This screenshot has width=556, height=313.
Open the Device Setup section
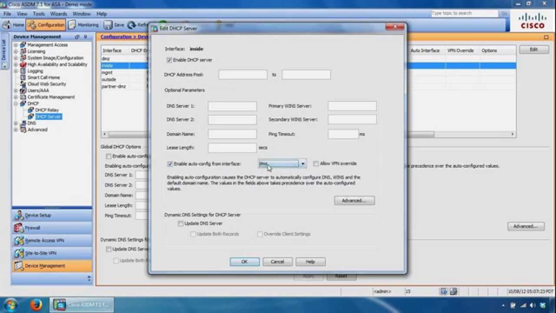coord(52,215)
